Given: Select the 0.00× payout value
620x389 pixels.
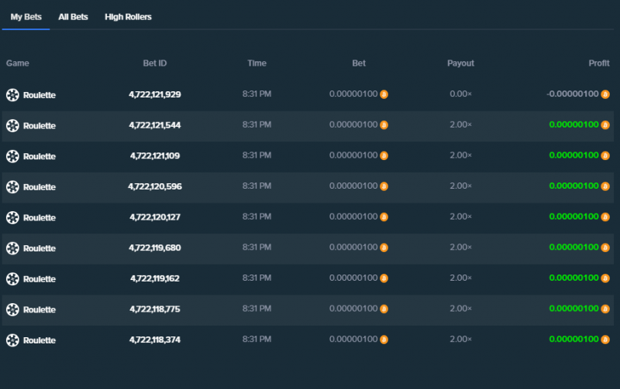Looking at the screenshot, I should click(x=460, y=94).
